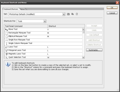Click the Single Row Marquee Tool icon
This screenshot has width=120, height=92.
coord(6,40)
